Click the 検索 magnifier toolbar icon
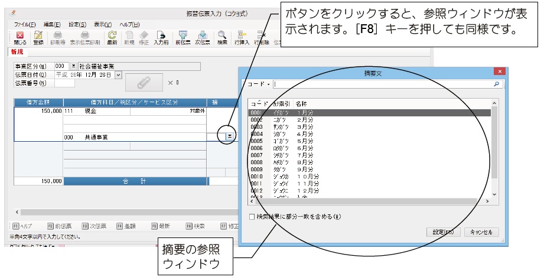Screen dimensions: 544x280 (222, 37)
